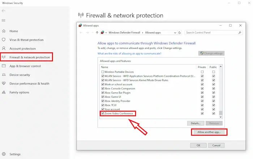Screen dimensions: 253x159
Task: Click the refresh icon by the address bar
Action: coord(180,32)
